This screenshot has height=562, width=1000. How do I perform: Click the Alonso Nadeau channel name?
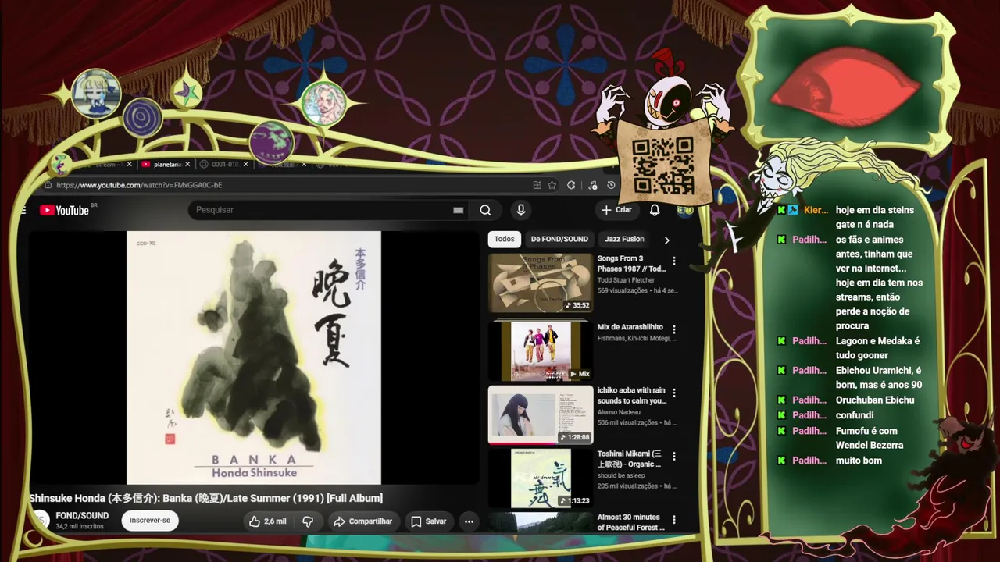coord(619,412)
